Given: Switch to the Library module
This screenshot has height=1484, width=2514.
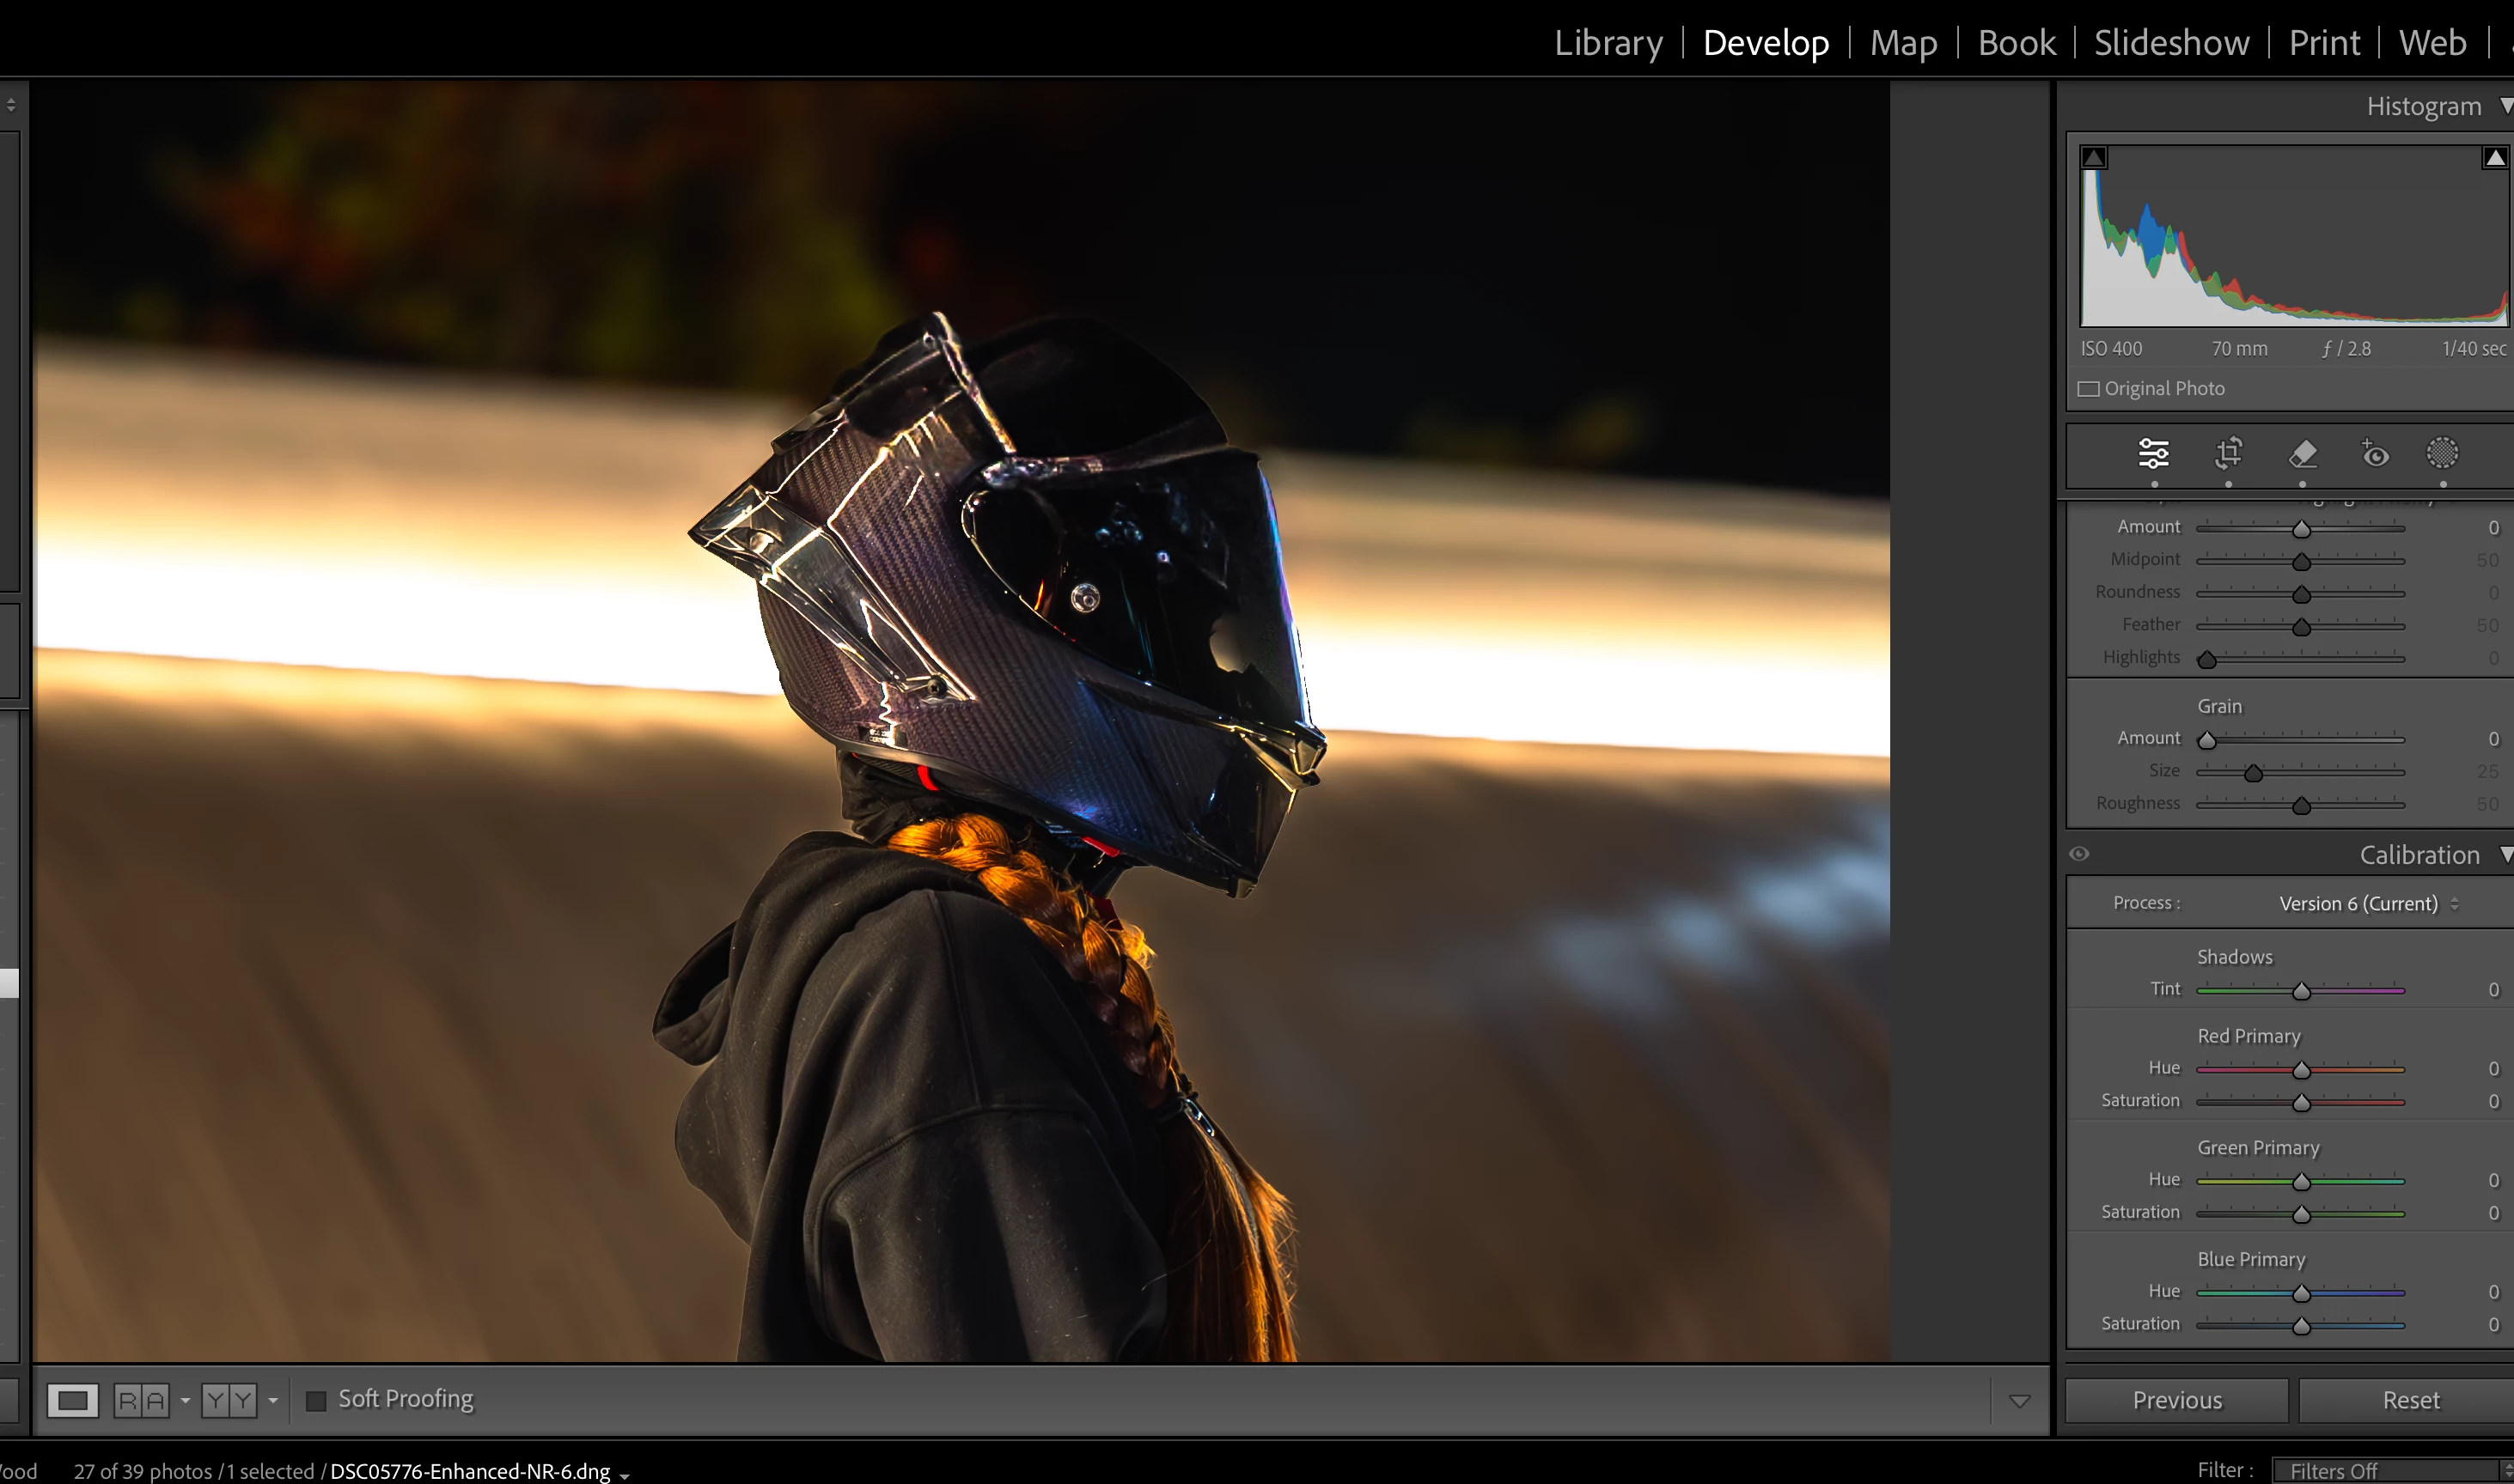Looking at the screenshot, I should click(x=1608, y=43).
